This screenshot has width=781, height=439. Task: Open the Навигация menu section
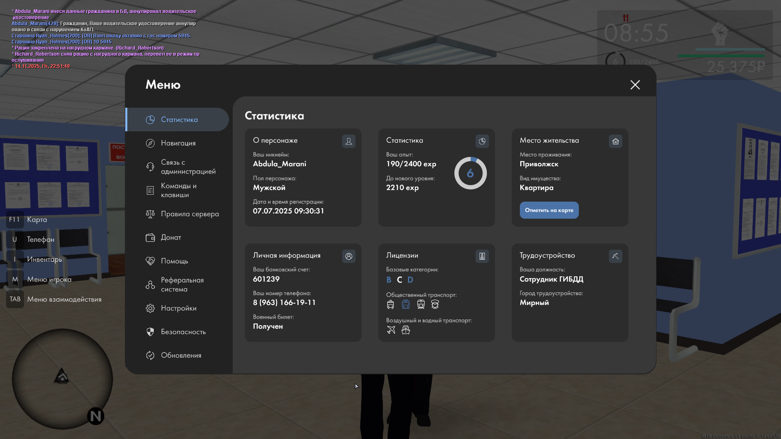point(178,143)
